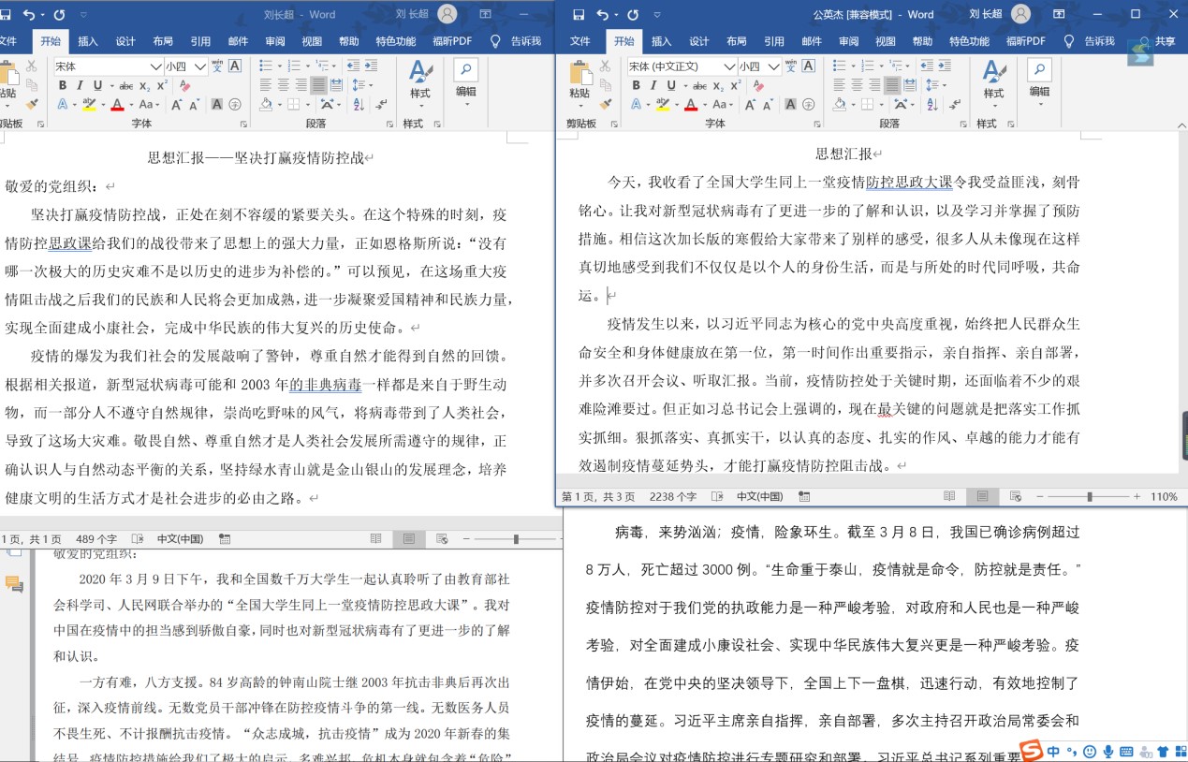Screen dimensions: 1188x762
Task: Click the Save icon in 公英杰 window
Action: pyautogui.click(x=579, y=14)
